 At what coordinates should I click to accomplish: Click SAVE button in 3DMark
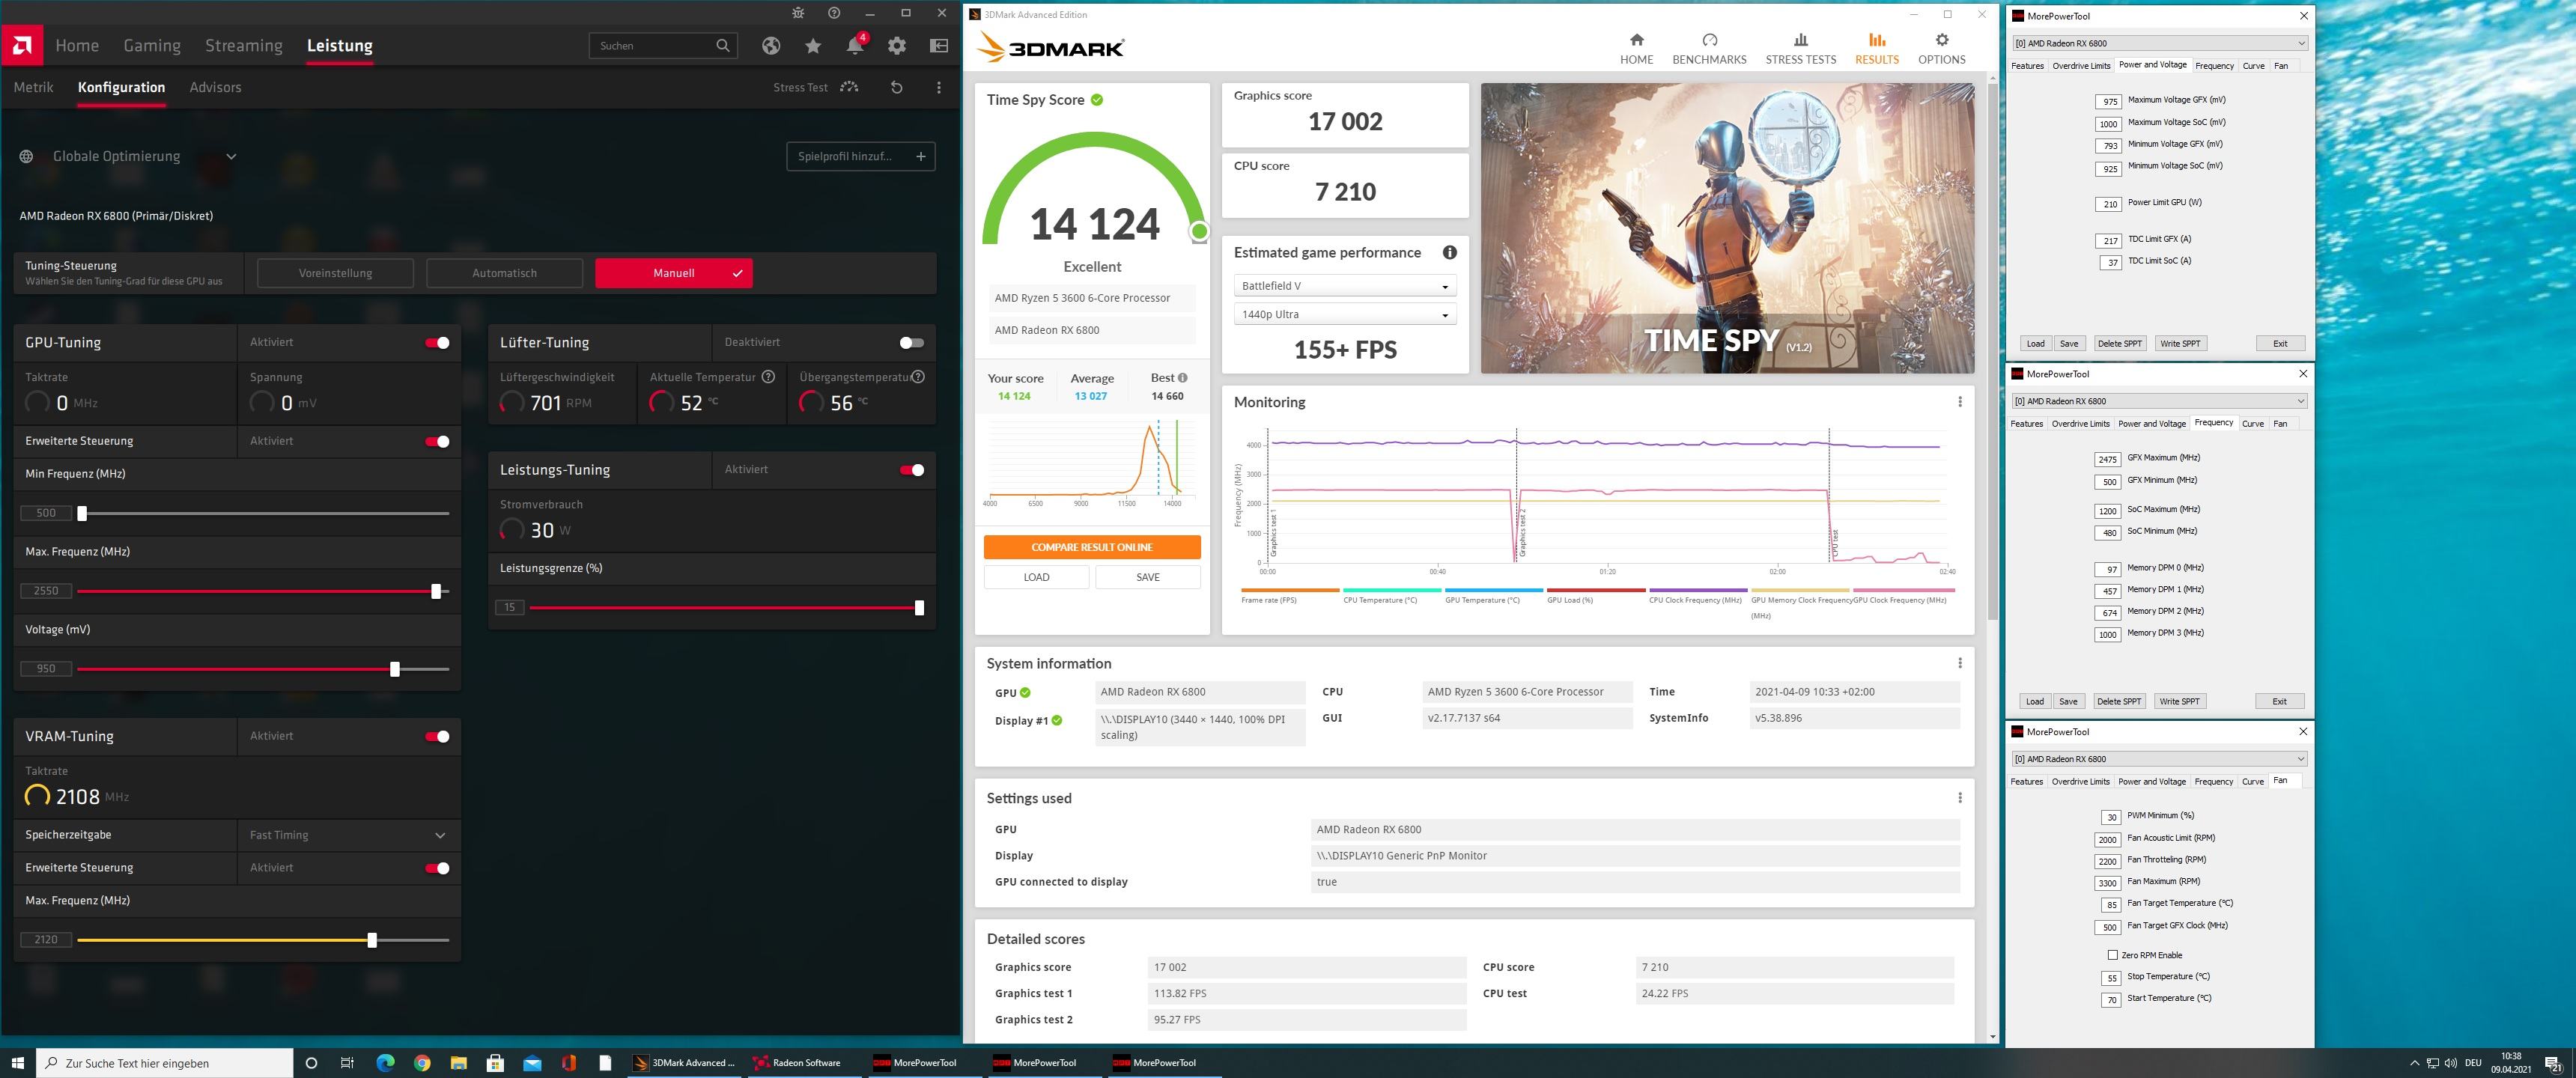click(1148, 577)
